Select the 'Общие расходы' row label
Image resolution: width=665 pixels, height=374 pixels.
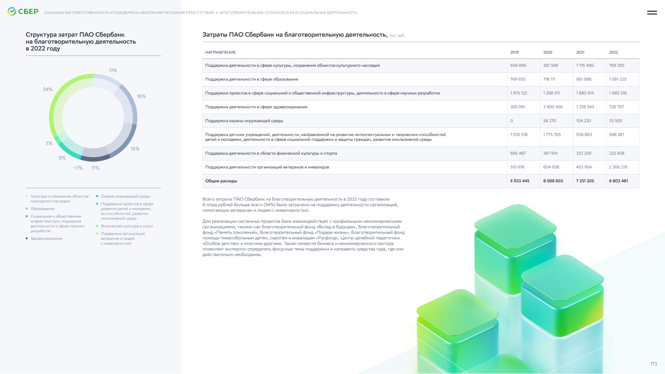pos(221,181)
